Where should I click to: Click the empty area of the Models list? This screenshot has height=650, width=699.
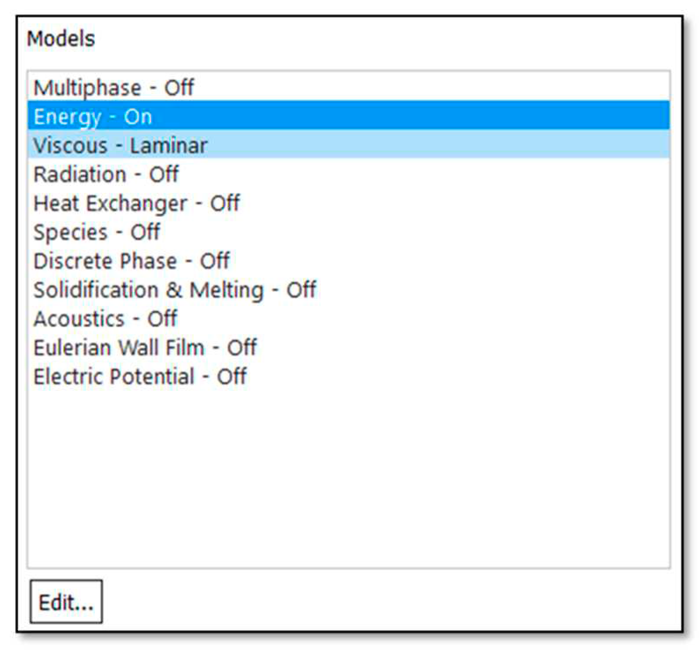tap(349, 477)
